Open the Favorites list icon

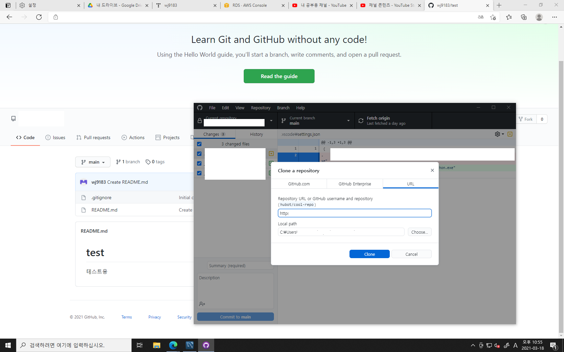pos(509,17)
